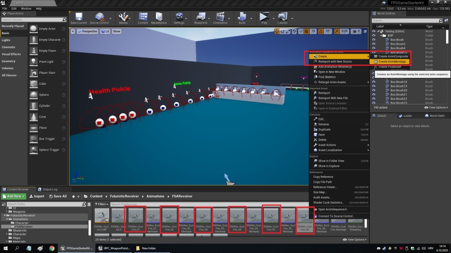Choose Find Skeleton from the context menu
Image resolution: width=451 pixels, height=253 pixels.
click(327, 77)
